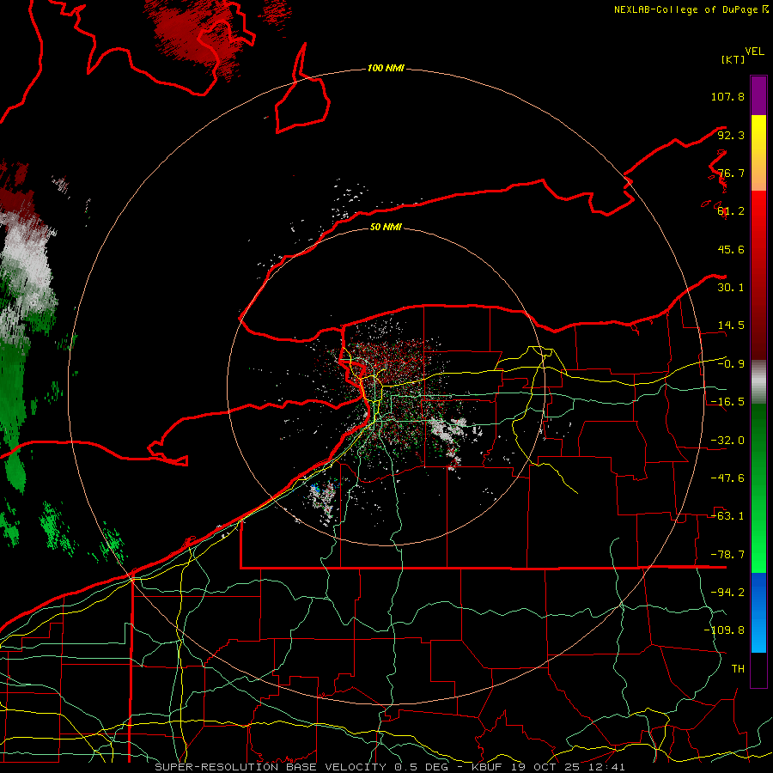773x773 pixels.
Task: Pick the green segment of velocity color bar
Action: [758, 488]
